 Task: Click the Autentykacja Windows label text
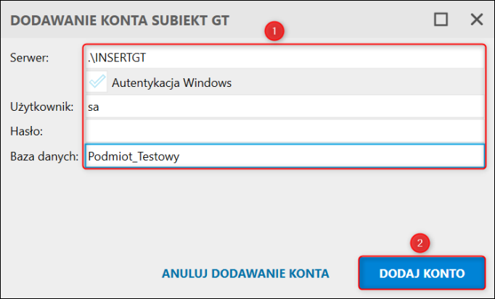[x=171, y=83]
